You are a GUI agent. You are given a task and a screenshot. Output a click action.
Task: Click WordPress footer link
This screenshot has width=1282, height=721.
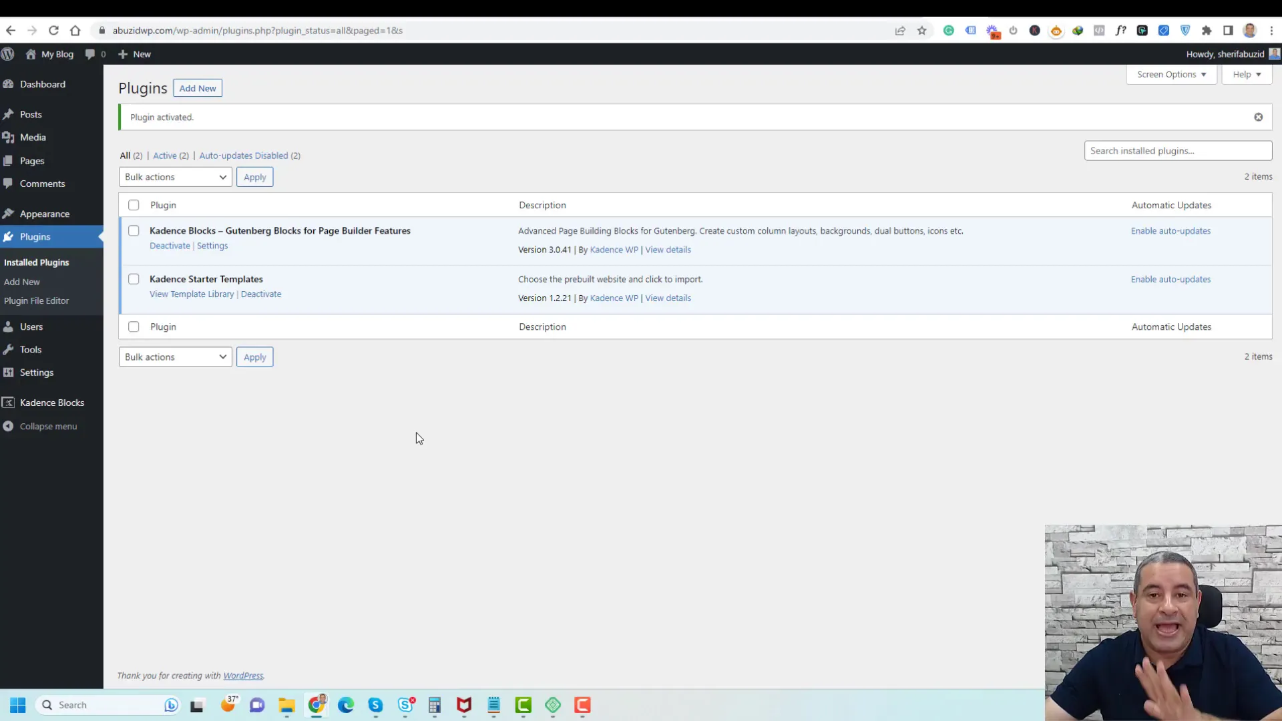243,675
